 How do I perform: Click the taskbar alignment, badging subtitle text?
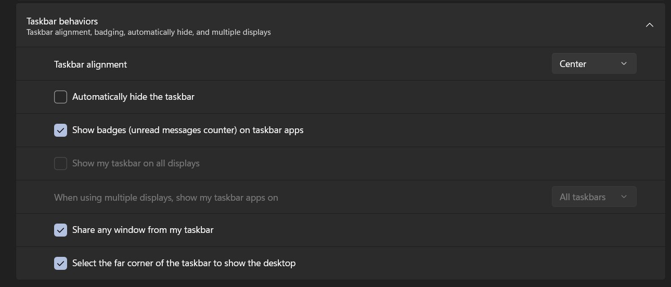148,32
